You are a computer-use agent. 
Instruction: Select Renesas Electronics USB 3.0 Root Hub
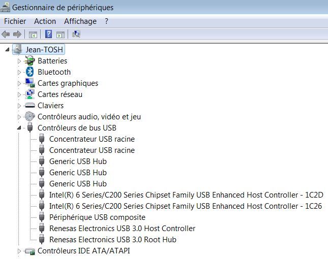(x=113, y=240)
